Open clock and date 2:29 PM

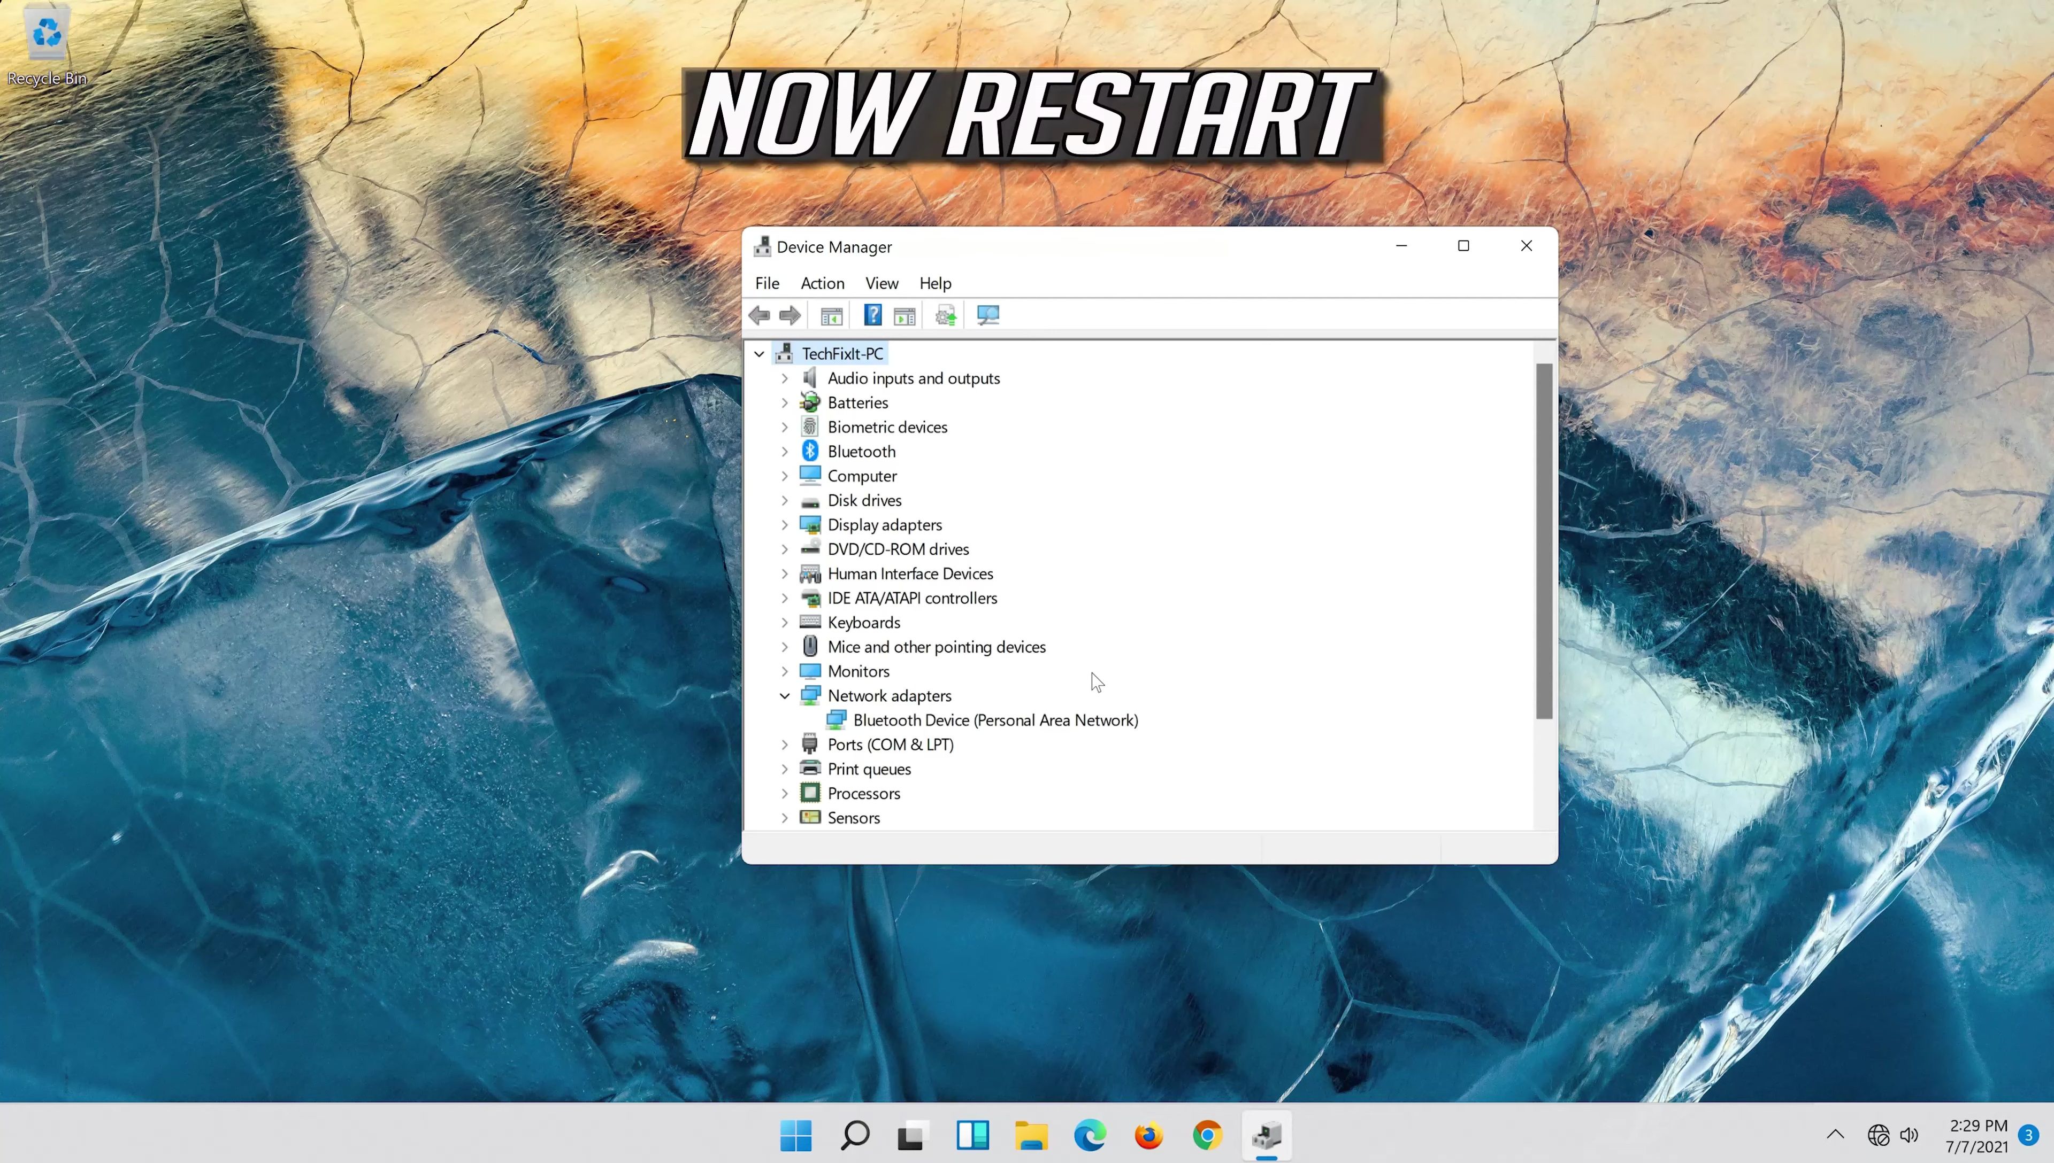pyautogui.click(x=1976, y=1135)
